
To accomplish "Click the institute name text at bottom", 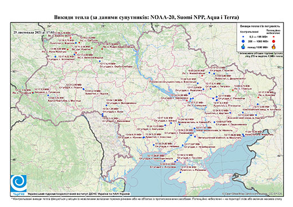I will pyautogui.click(x=79, y=194).
